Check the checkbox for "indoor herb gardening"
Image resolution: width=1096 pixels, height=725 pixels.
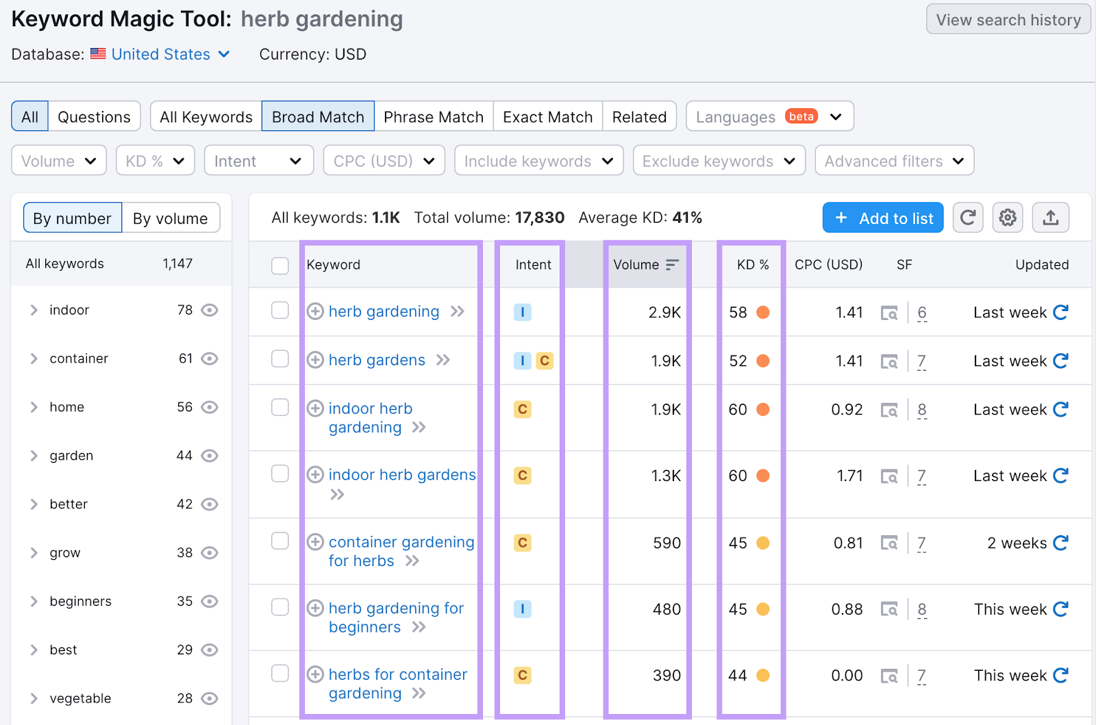pyautogui.click(x=280, y=407)
